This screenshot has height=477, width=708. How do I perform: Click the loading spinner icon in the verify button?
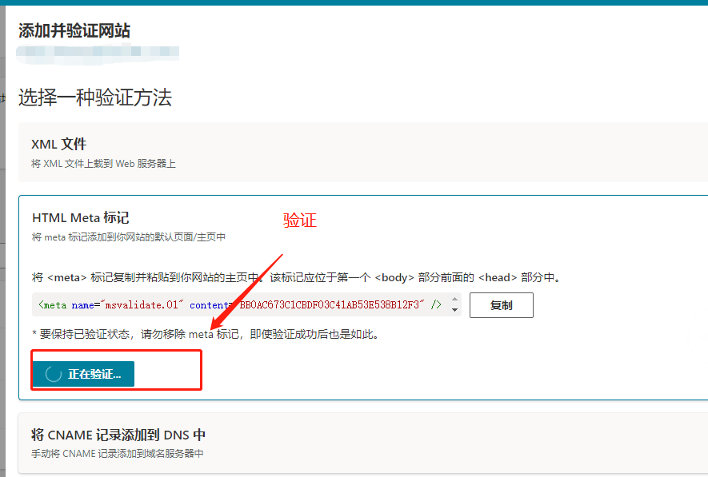point(54,374)
